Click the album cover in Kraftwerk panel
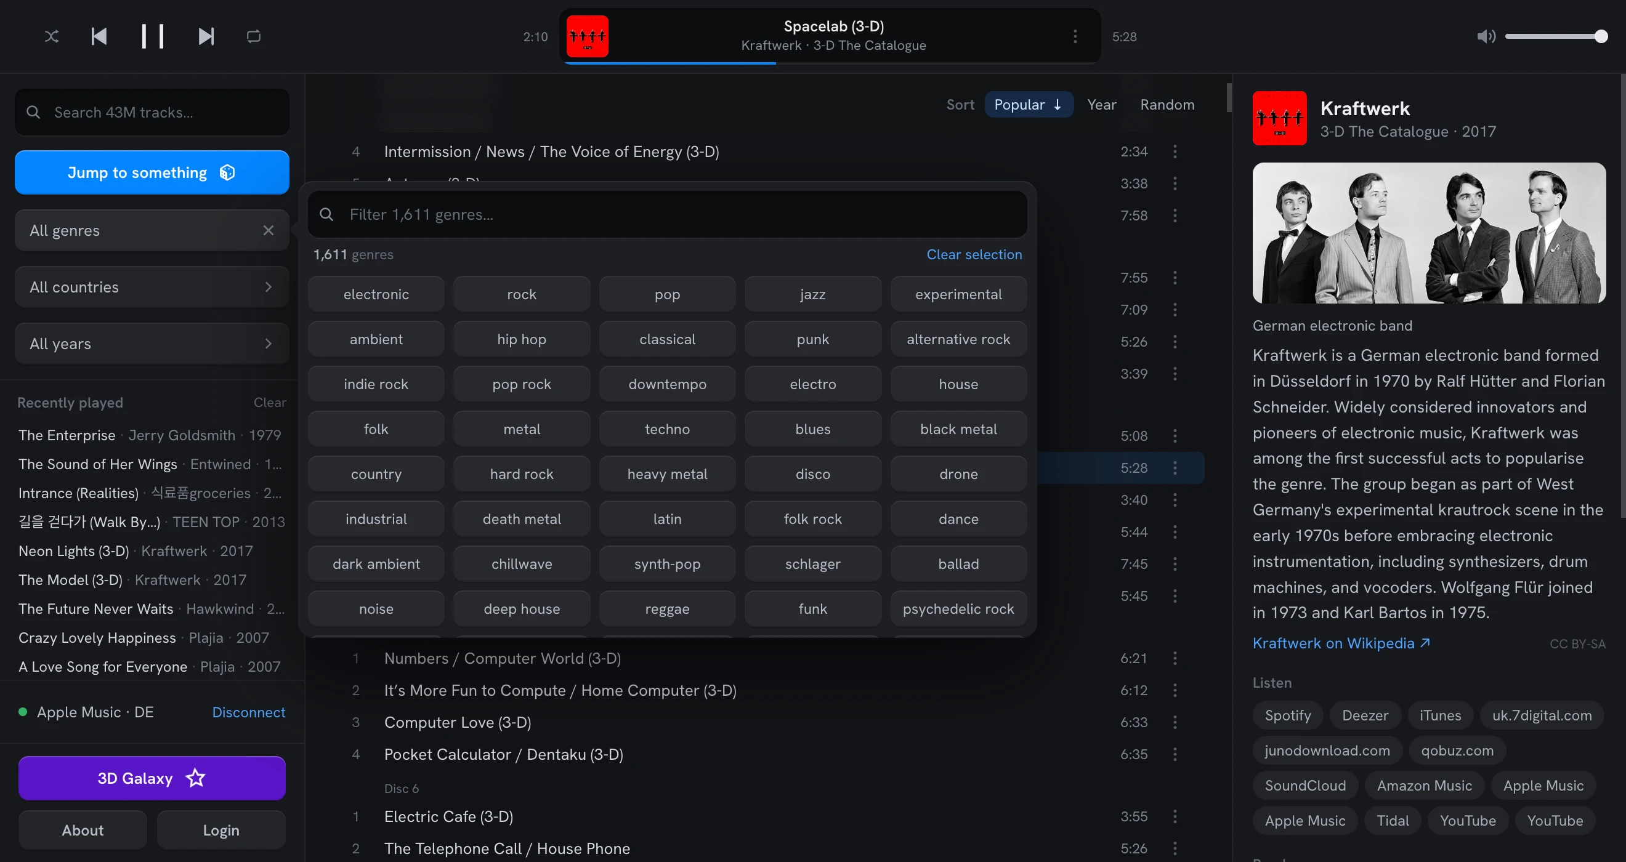 click(1279, 118)
